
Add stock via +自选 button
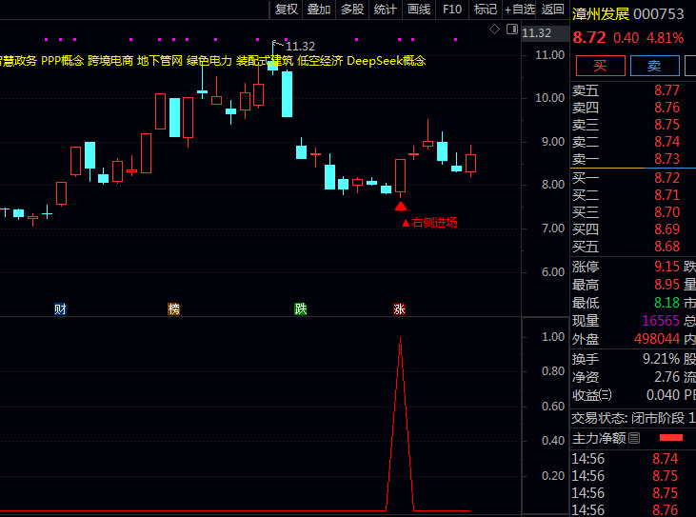pos(519,10)
